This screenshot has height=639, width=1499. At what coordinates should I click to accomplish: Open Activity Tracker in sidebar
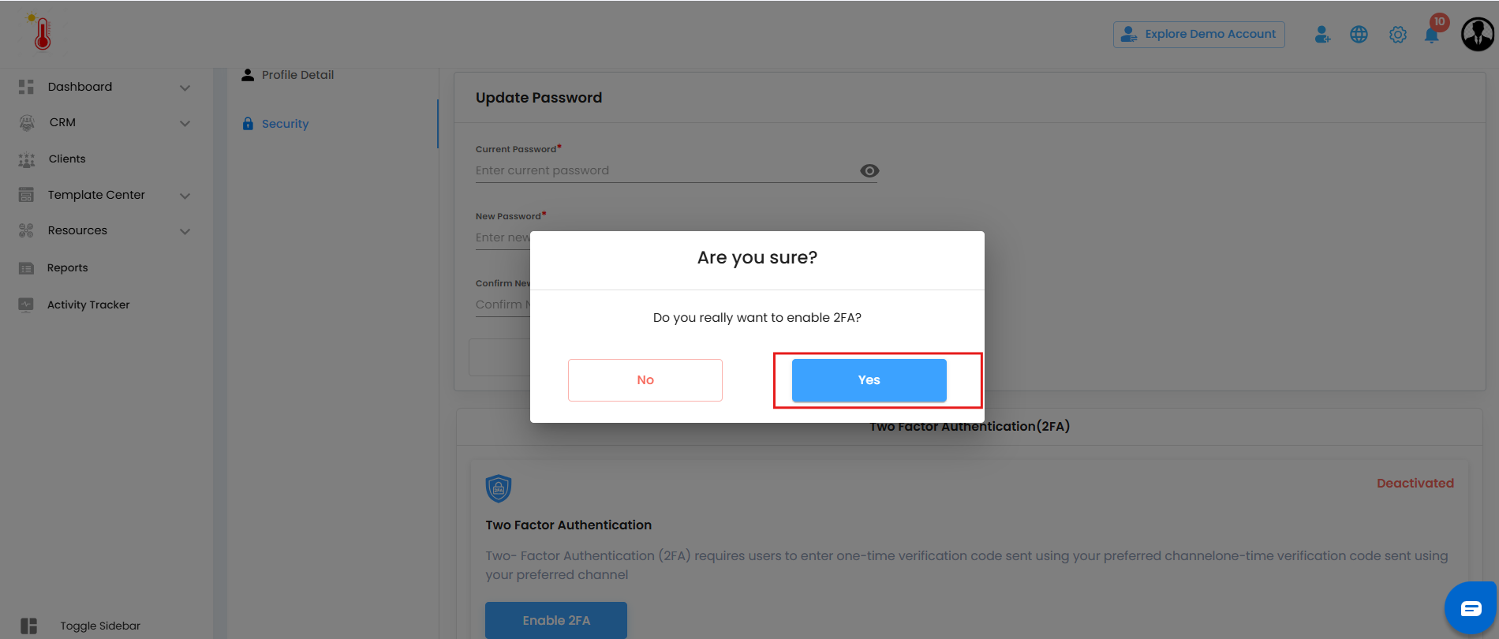pos(88,305)
